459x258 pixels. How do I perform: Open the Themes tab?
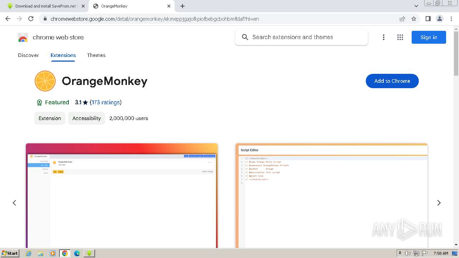click(96, 55)
